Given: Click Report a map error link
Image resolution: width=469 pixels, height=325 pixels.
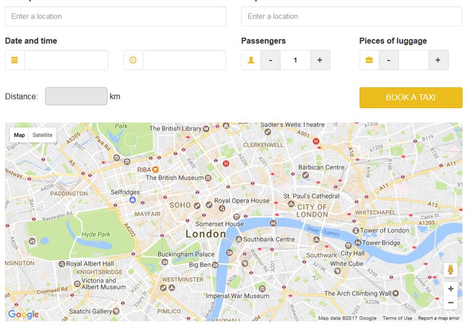Looking at the screenshot, I should (438, 318).
